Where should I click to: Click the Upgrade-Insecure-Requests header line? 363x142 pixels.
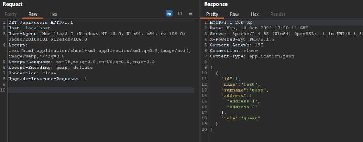coord(48,79)
